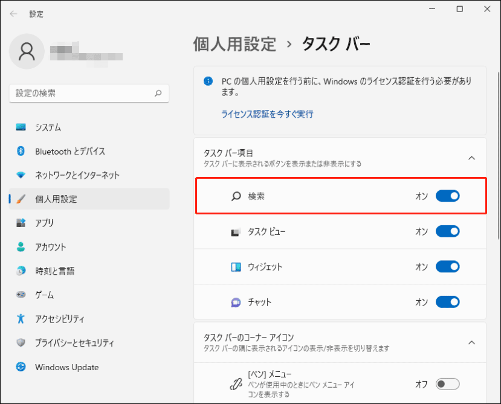The image size is (501, 404).
Task: Open Windows Update category
Action: [89, 367]
